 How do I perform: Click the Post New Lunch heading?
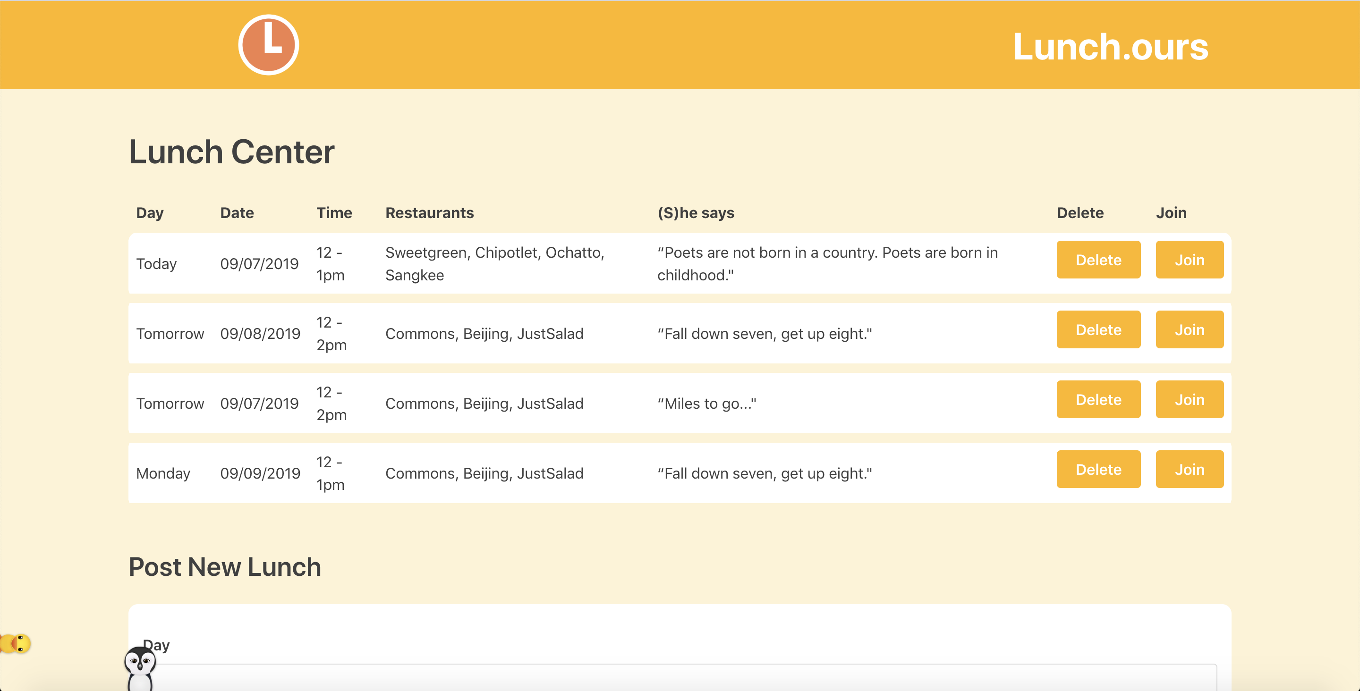[x=224, y=567]
